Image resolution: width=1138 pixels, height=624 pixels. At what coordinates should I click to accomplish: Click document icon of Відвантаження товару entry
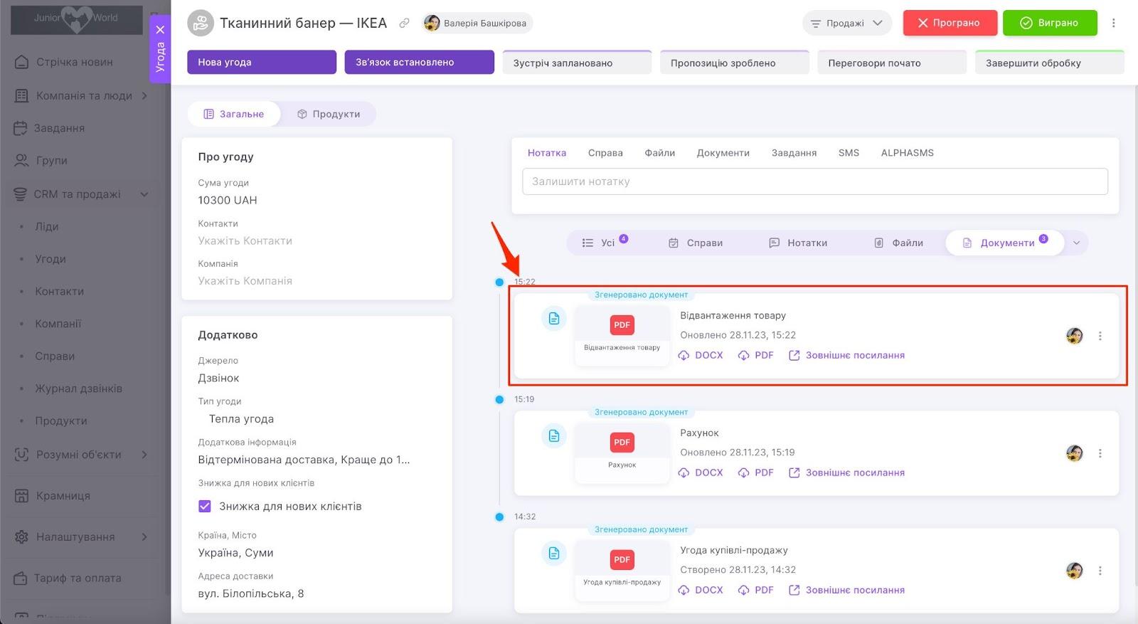pos(554,319)
